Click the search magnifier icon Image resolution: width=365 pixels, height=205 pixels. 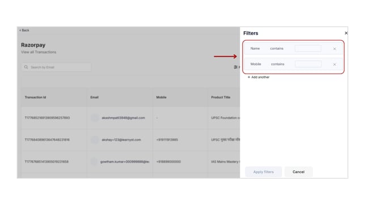coord(26,67)
